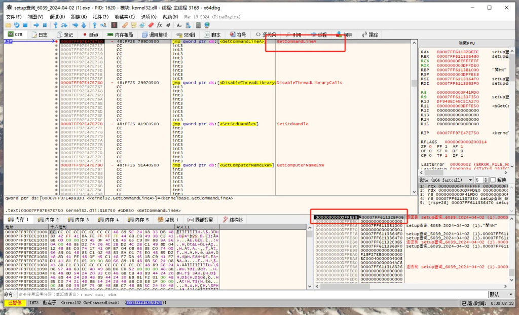Click the step over toolbar icon
The width and height of the screenshot is (519, 315).
coord(65,25)
